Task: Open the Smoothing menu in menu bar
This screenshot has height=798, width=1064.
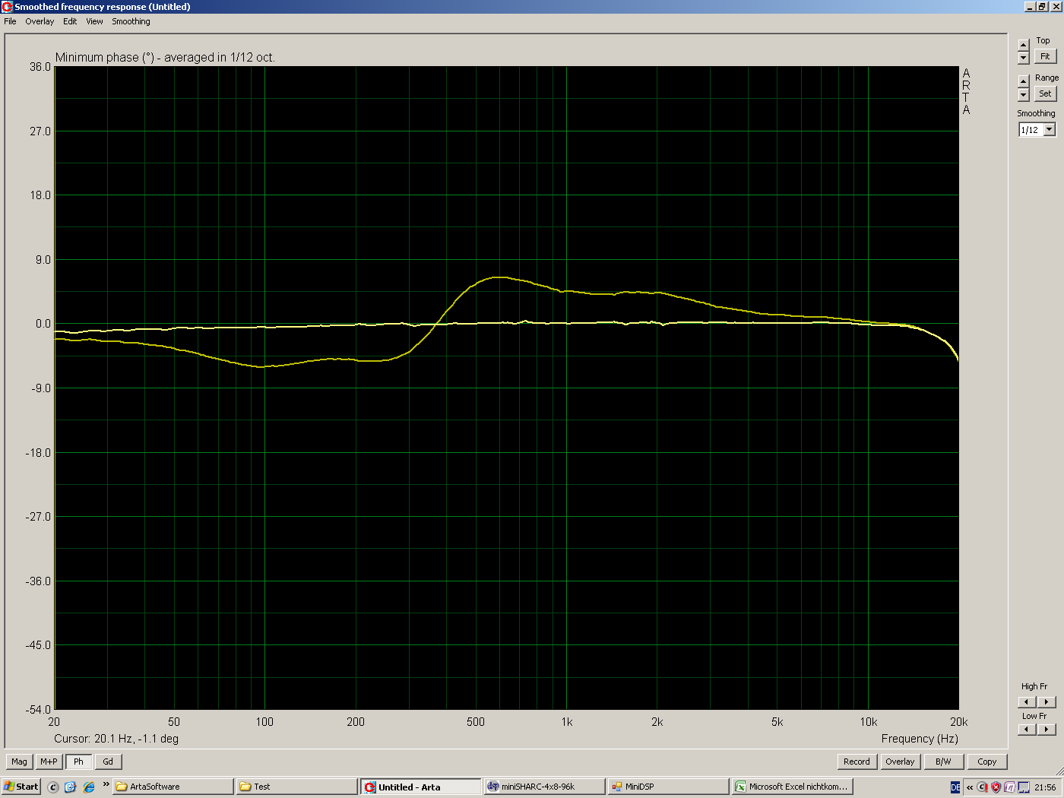Action: 131,21
